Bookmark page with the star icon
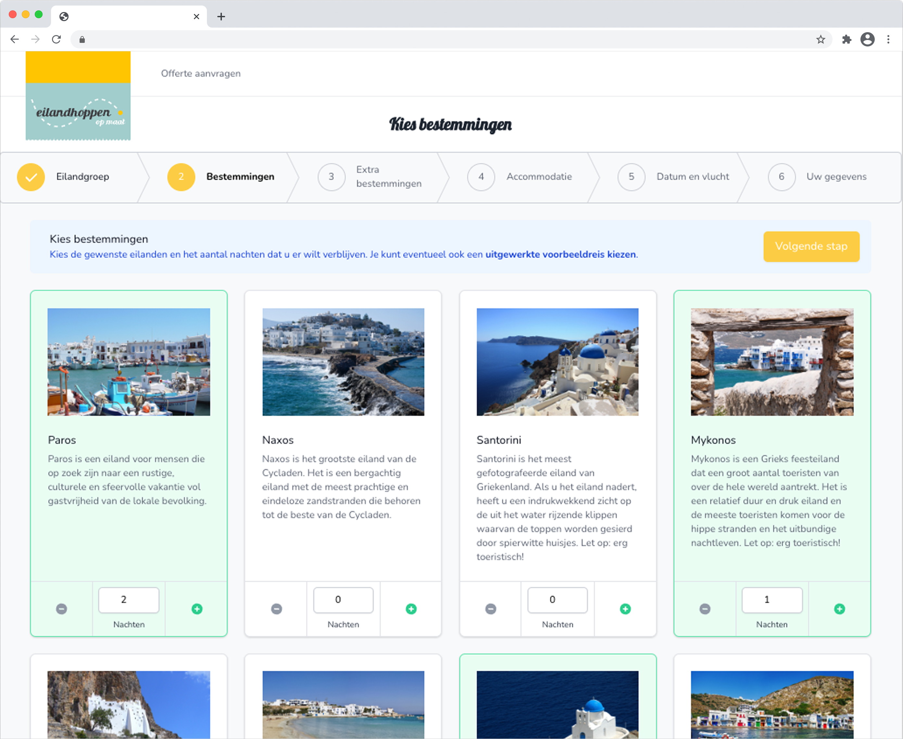This screenshot has height=739, width=903. tap(821, 40)
